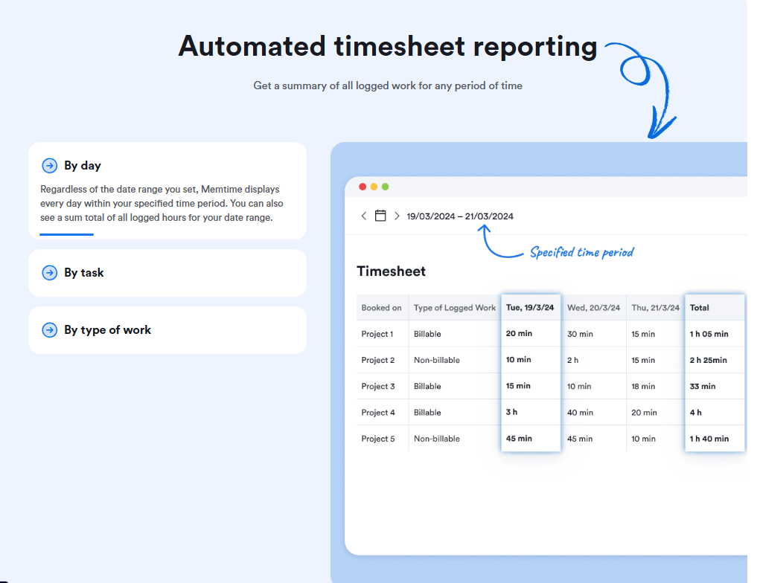Click the calendar icon in date bar

pos(380,216)
